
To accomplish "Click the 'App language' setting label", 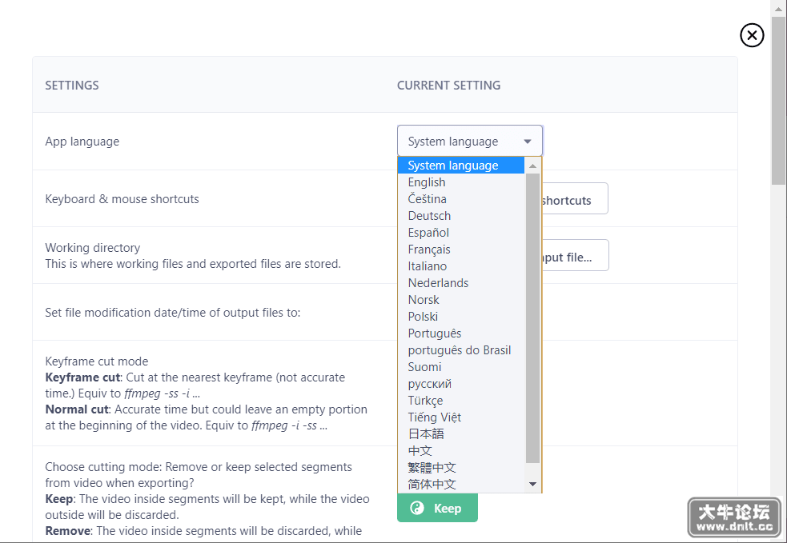I will pos(82,142).
